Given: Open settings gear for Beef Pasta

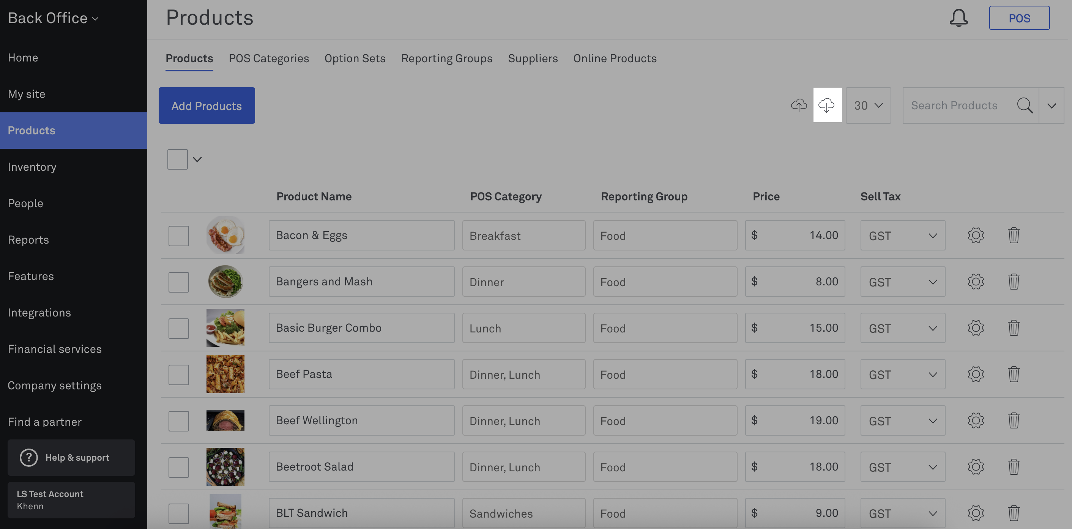Looking at the screenshot, I should pos(976,374).
